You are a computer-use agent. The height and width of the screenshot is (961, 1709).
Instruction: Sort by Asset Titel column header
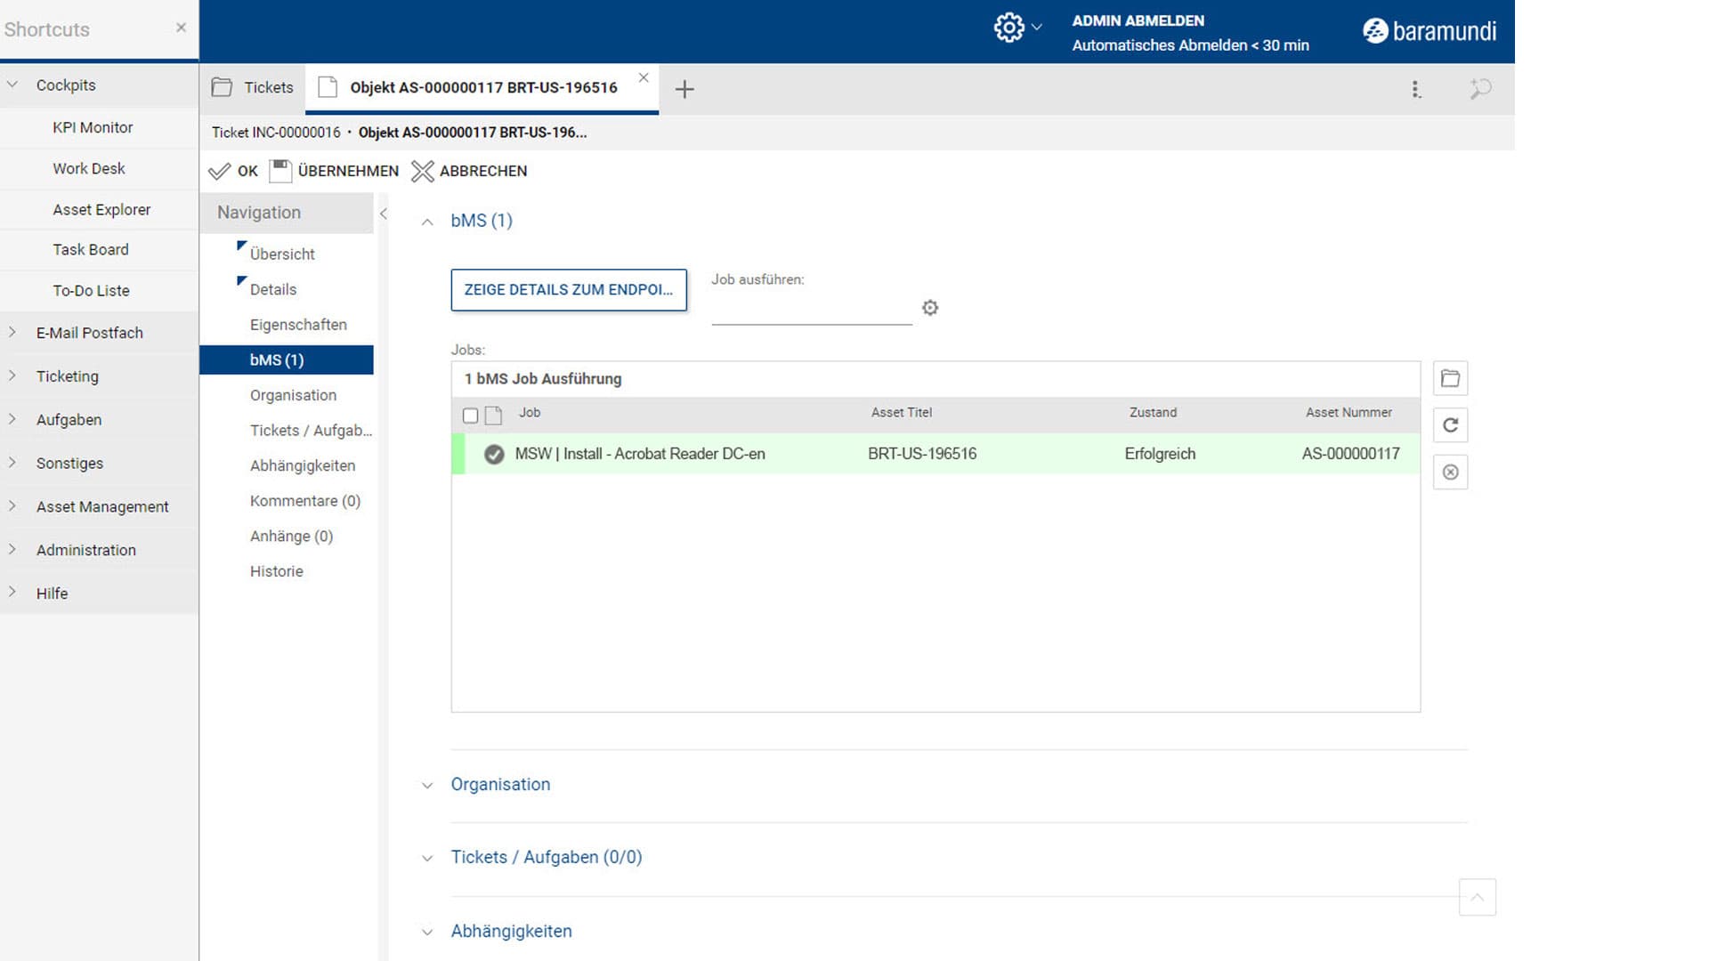coord(901,413)
